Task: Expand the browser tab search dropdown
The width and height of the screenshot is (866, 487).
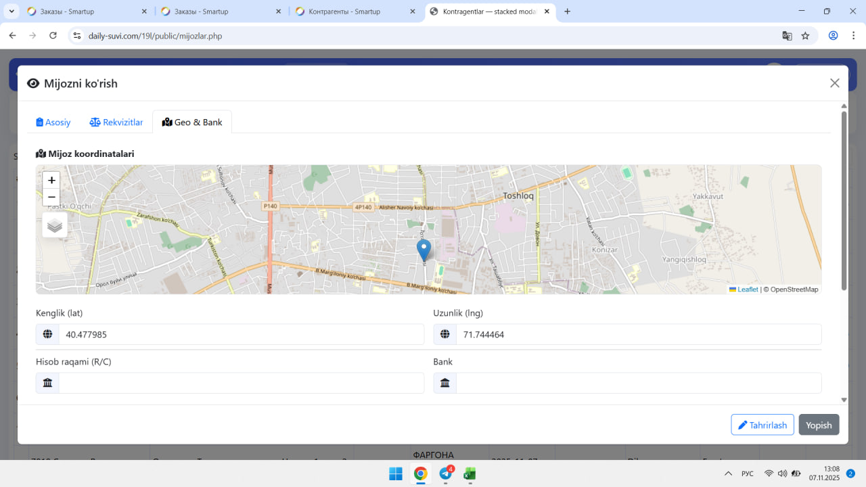Action: (12, 11)
